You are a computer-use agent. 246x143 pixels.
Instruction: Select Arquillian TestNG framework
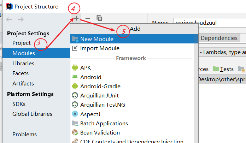(x=132, y=105)
